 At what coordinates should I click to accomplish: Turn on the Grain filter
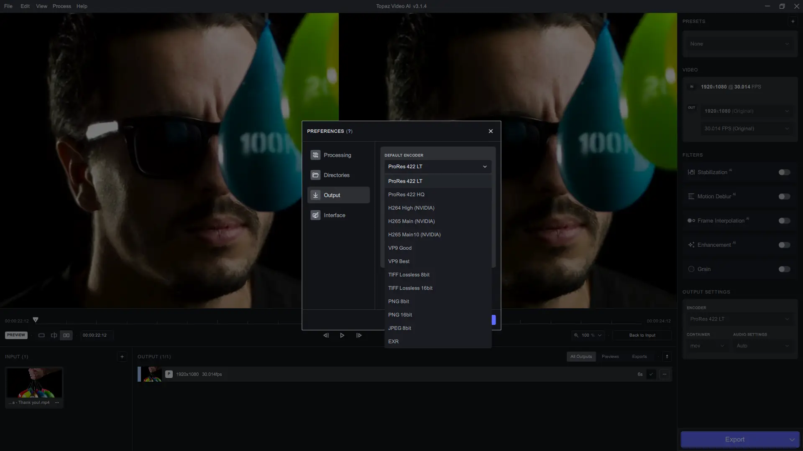pyautogui.click(x=784, y=269)
